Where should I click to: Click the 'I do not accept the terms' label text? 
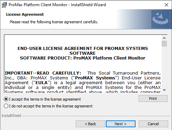[x=51, y=106]
